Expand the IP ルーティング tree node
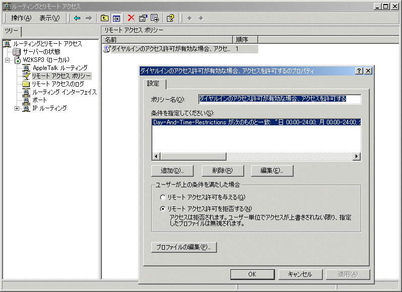The width and height of the screenshot is (402, 292). pyautogui.click(x=17, y=108)
